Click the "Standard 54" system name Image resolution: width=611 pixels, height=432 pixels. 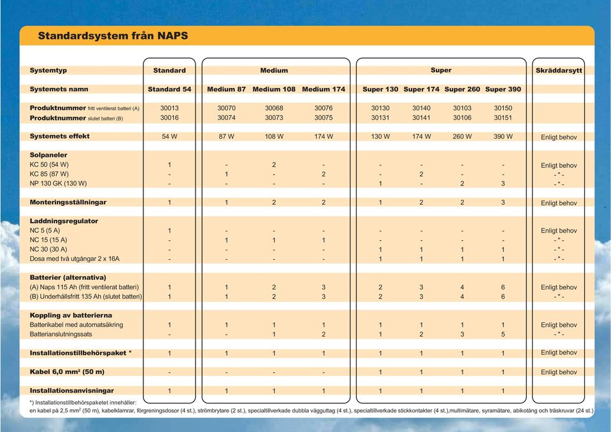coord(169,89)
